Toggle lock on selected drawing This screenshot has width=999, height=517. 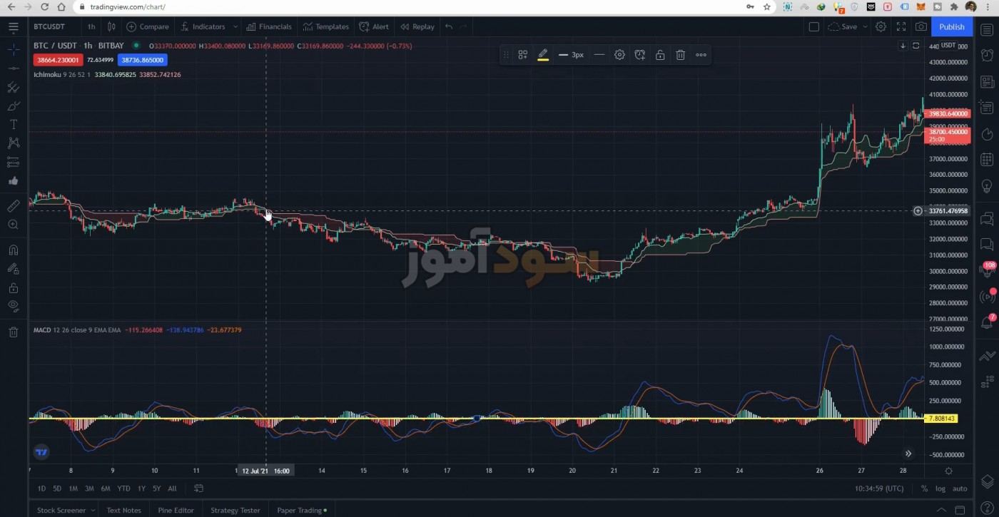click(x=660, y=54)
